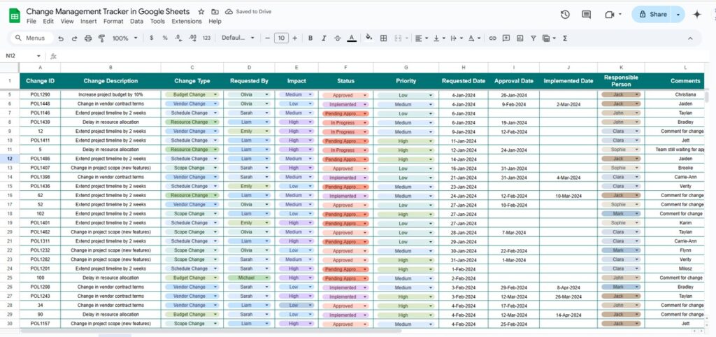
Task: Open the File menu
Action: (31, 22)
